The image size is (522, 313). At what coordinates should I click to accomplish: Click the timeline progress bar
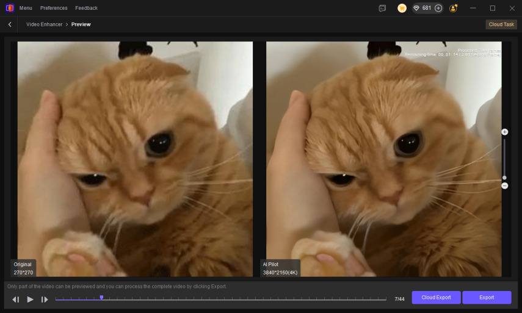click(x=221, y=300)
